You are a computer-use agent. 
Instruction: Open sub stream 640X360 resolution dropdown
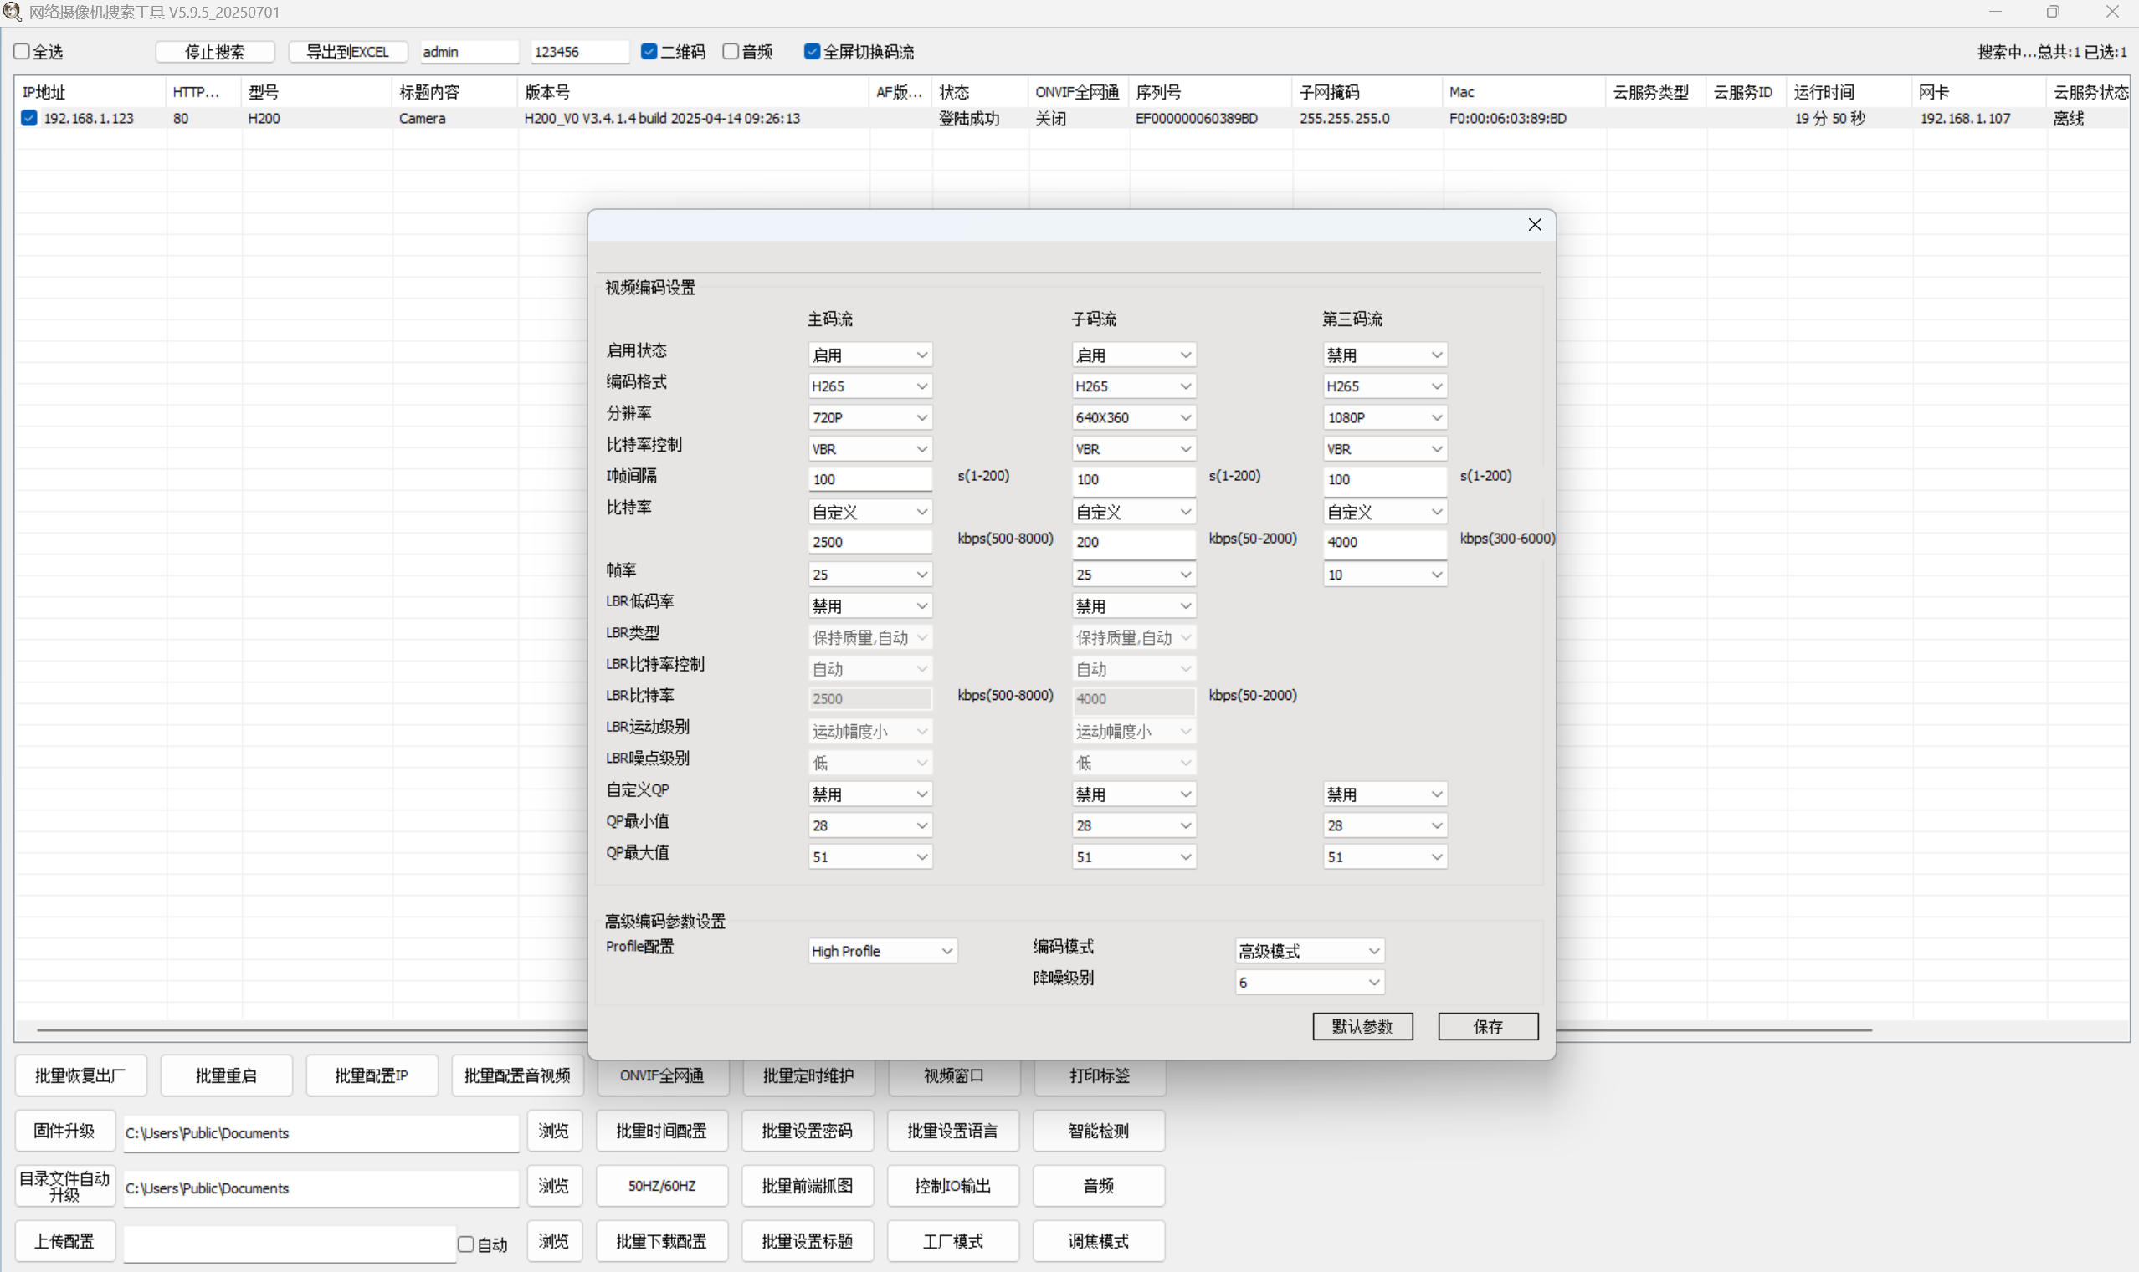pyautogui.click(x=1134, y=417)
